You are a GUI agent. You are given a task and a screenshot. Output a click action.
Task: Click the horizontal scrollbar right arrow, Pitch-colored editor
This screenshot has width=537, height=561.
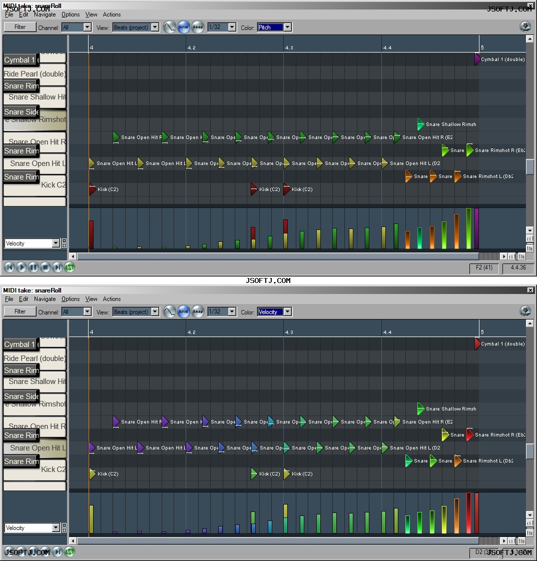click(503, 256)
